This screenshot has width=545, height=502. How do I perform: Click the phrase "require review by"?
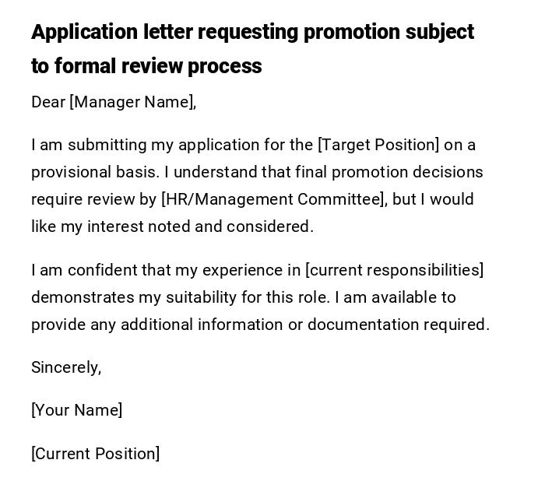pos(93,199)
